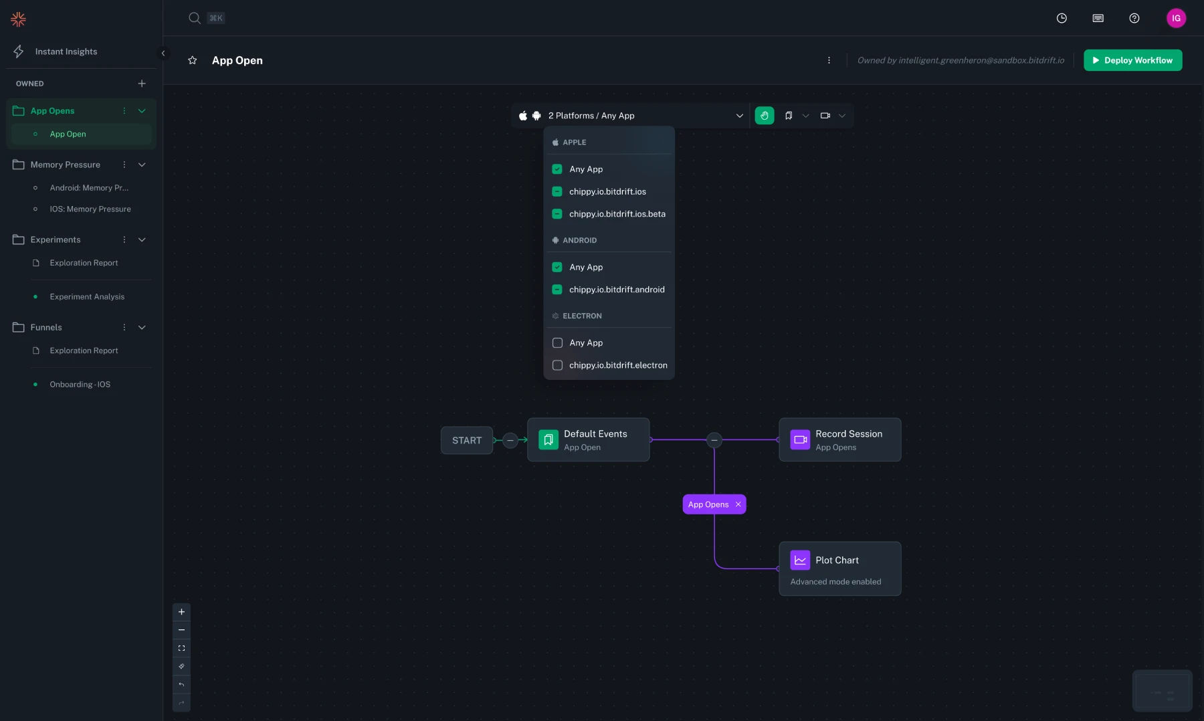Click the record session camera icon in toolbar

(825, 116)
